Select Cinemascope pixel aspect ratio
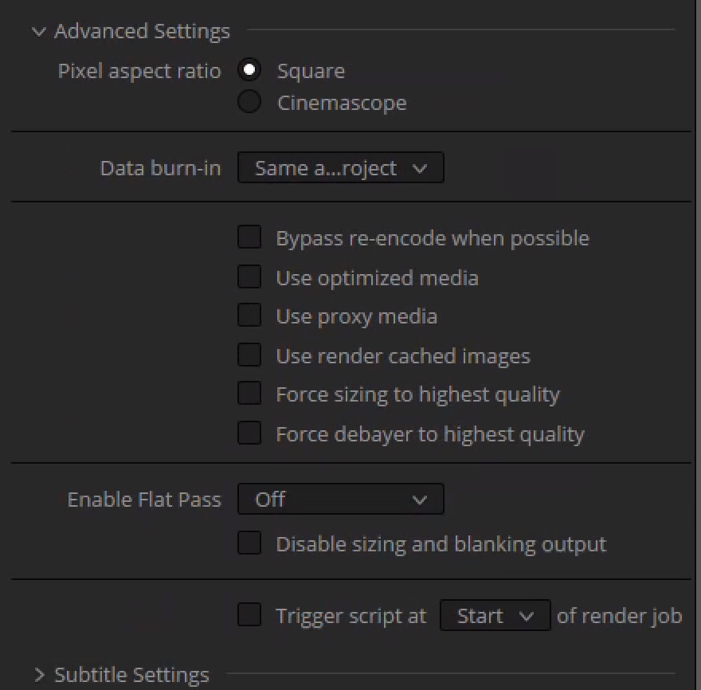This screenshot has height=690, width=701. 249,102
